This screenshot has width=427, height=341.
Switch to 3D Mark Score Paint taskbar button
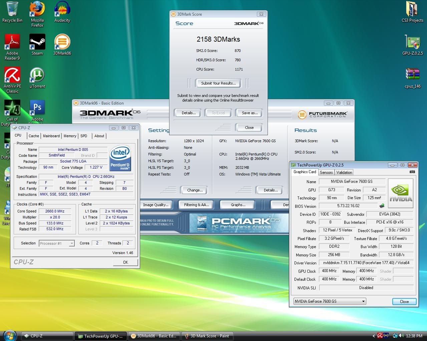[x=207, y=336]
